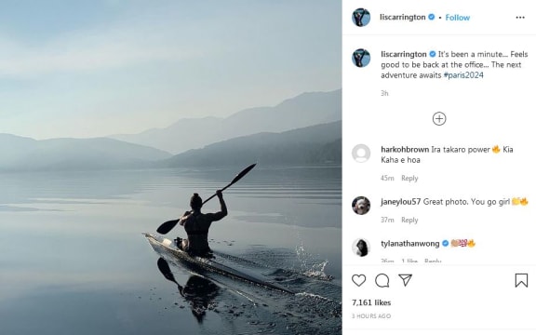Open the kayaker photo

click(x=171, y=167)
